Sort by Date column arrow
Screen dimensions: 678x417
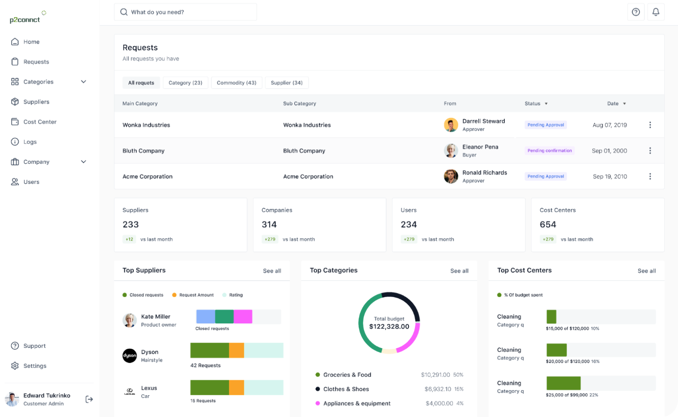coord(624,103)
